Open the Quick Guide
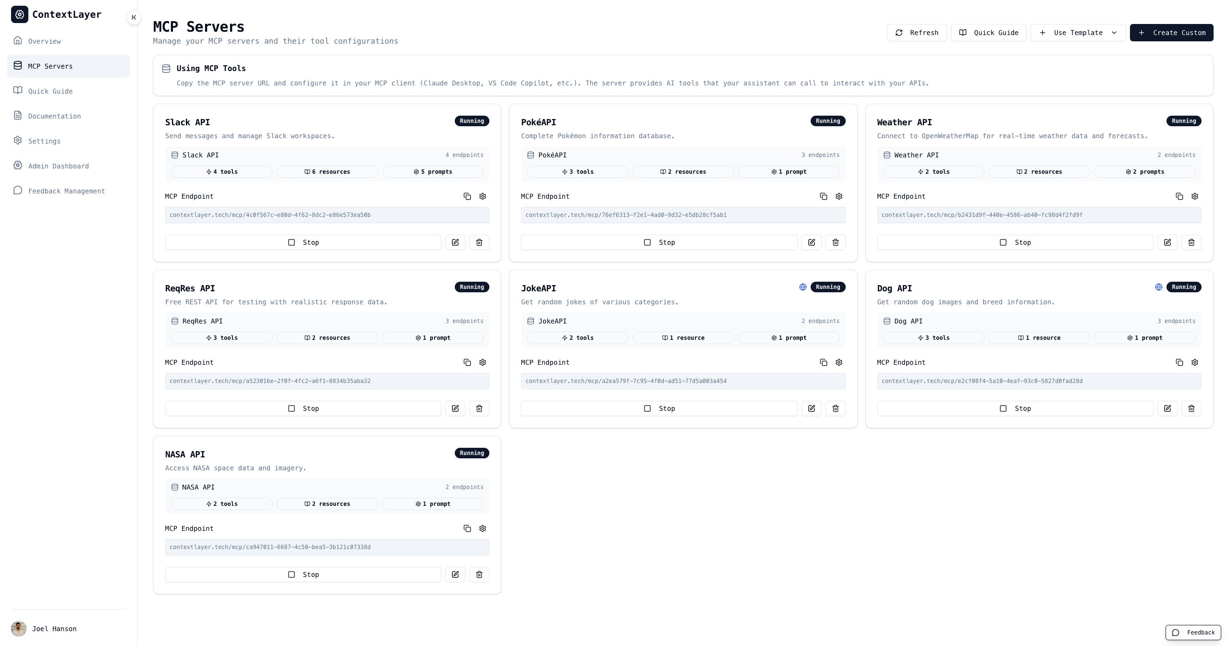The width and height of the screenshot is (1227, 646). tap(988, 32)
